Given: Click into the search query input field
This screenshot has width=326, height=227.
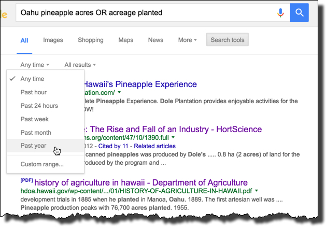Looking at the screenshot, I should (x=146, y=12).
